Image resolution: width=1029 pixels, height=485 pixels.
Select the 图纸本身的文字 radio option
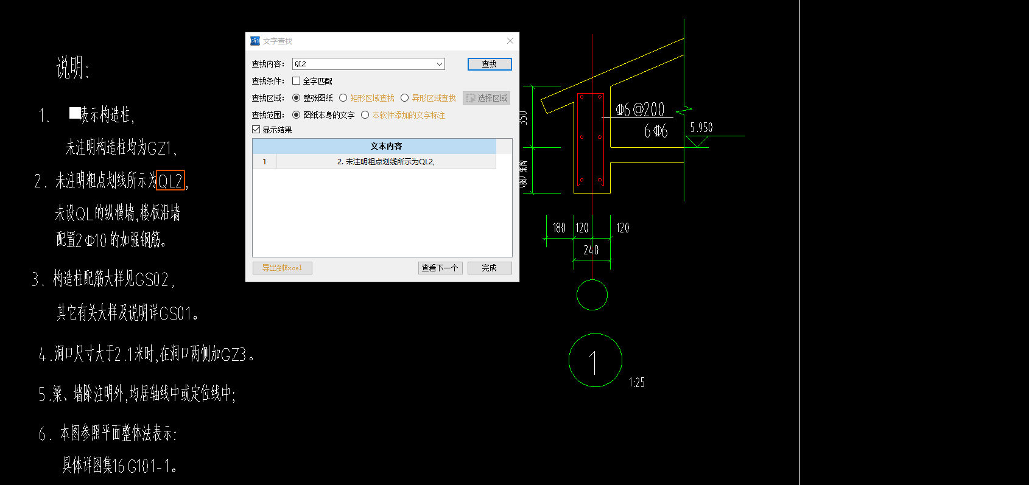tap(297, 115)
